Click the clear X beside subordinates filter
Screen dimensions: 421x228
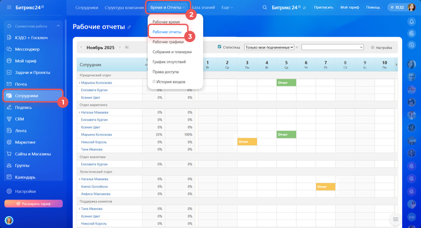(x=297, y=48)
